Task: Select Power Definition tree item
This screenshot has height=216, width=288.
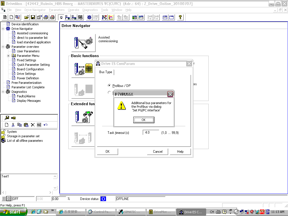Action: (28, 78)
